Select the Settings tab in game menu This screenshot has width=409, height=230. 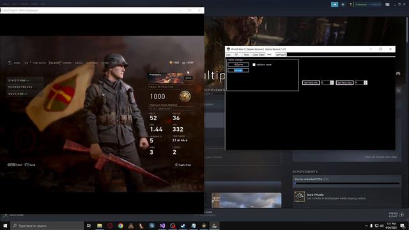(92, 63)
